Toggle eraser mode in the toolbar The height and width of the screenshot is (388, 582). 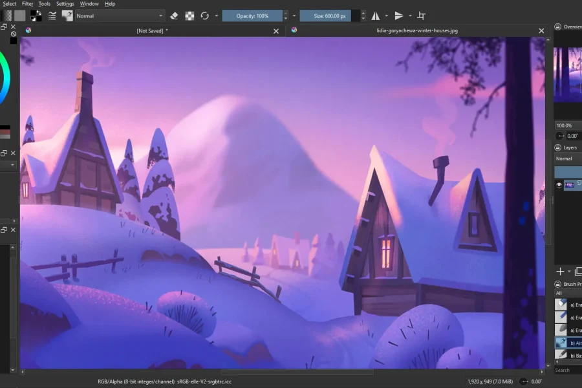tap(173, 16)
